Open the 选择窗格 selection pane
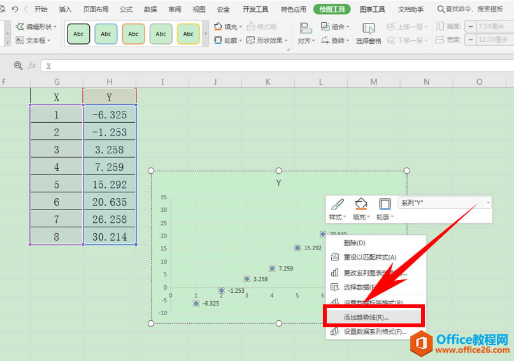Image resolution: width=514 pixels, height=361 pixels. (x=368, y=33)
